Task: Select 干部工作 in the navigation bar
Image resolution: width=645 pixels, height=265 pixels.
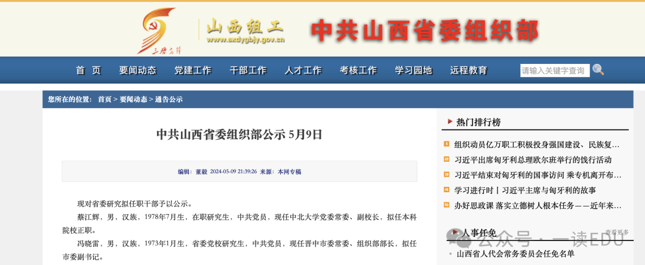Action: 248,70
